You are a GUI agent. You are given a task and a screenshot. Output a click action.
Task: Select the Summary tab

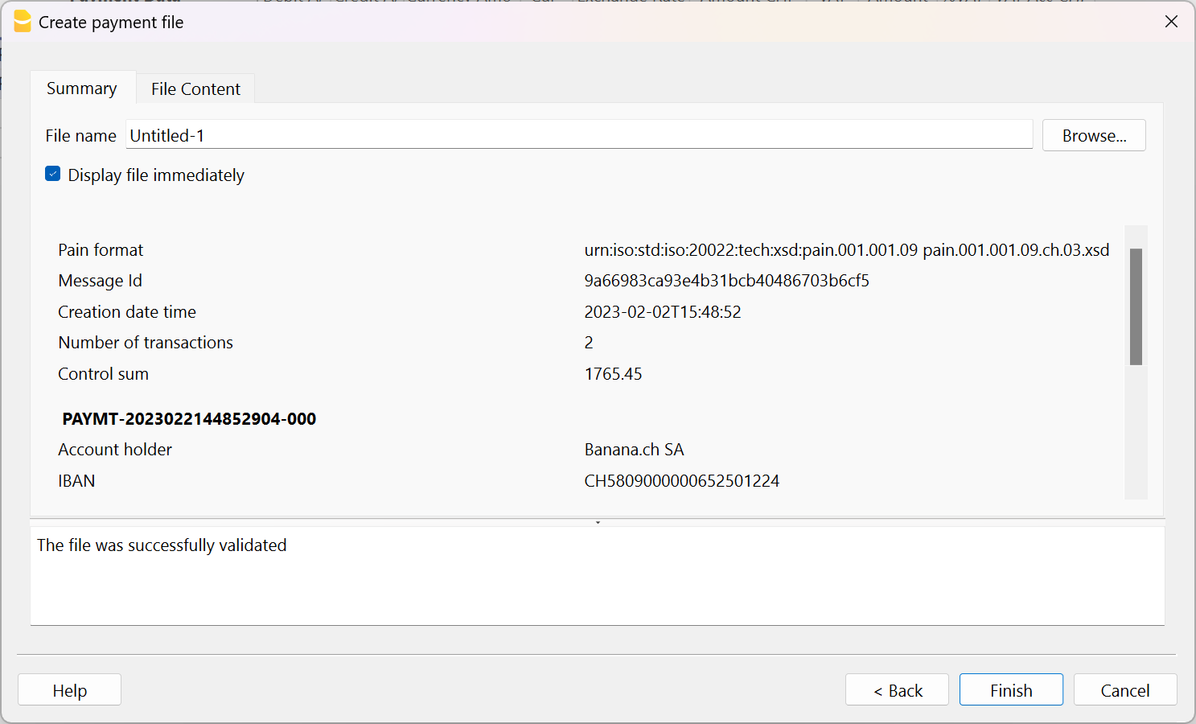pyautogui.click(x=81, y=88)
